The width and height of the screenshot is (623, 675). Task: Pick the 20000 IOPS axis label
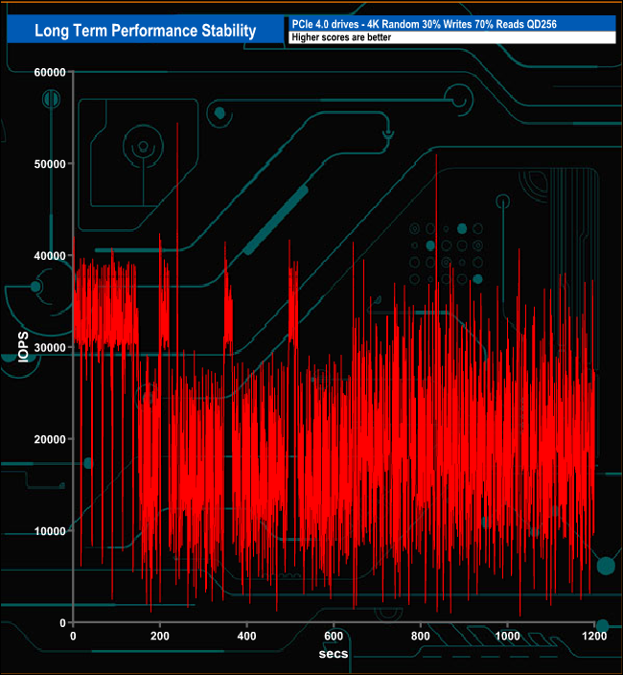click(46, 439)
